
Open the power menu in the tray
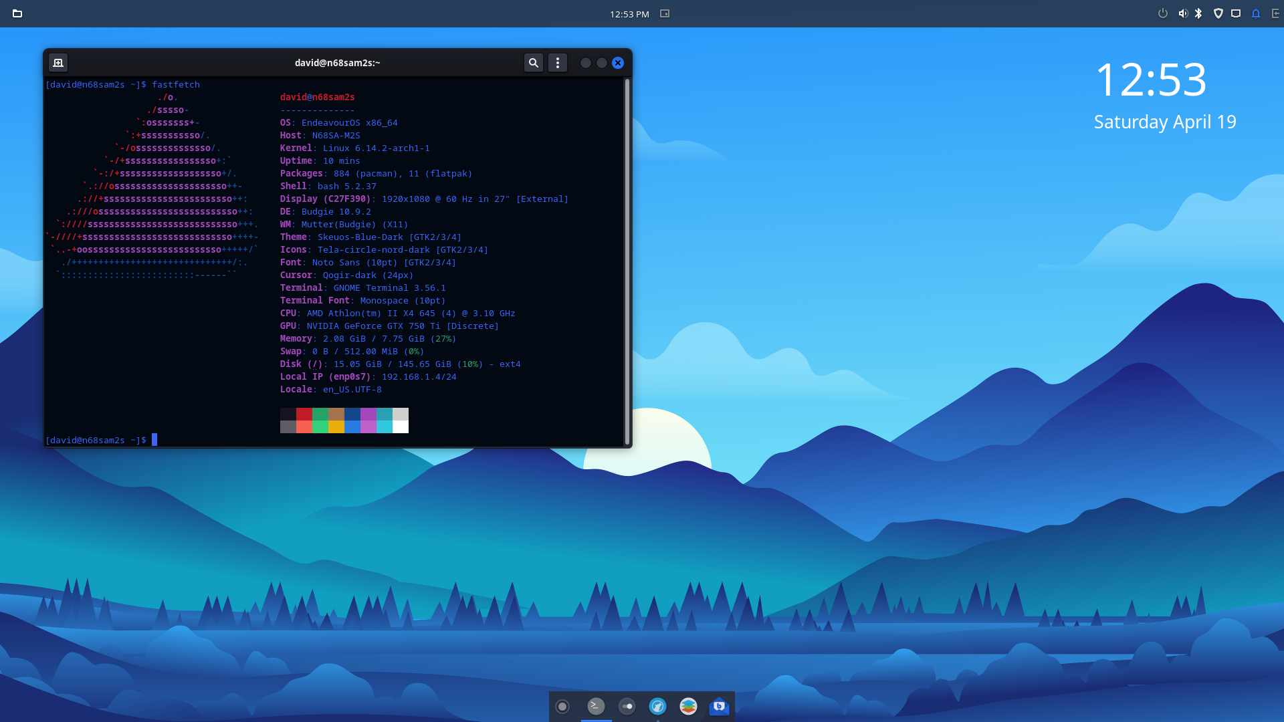(x=1163, y=13)
